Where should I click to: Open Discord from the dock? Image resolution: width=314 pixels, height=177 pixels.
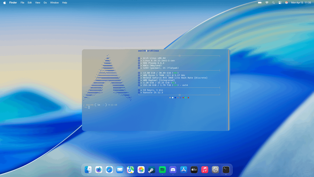click(173, 170)
